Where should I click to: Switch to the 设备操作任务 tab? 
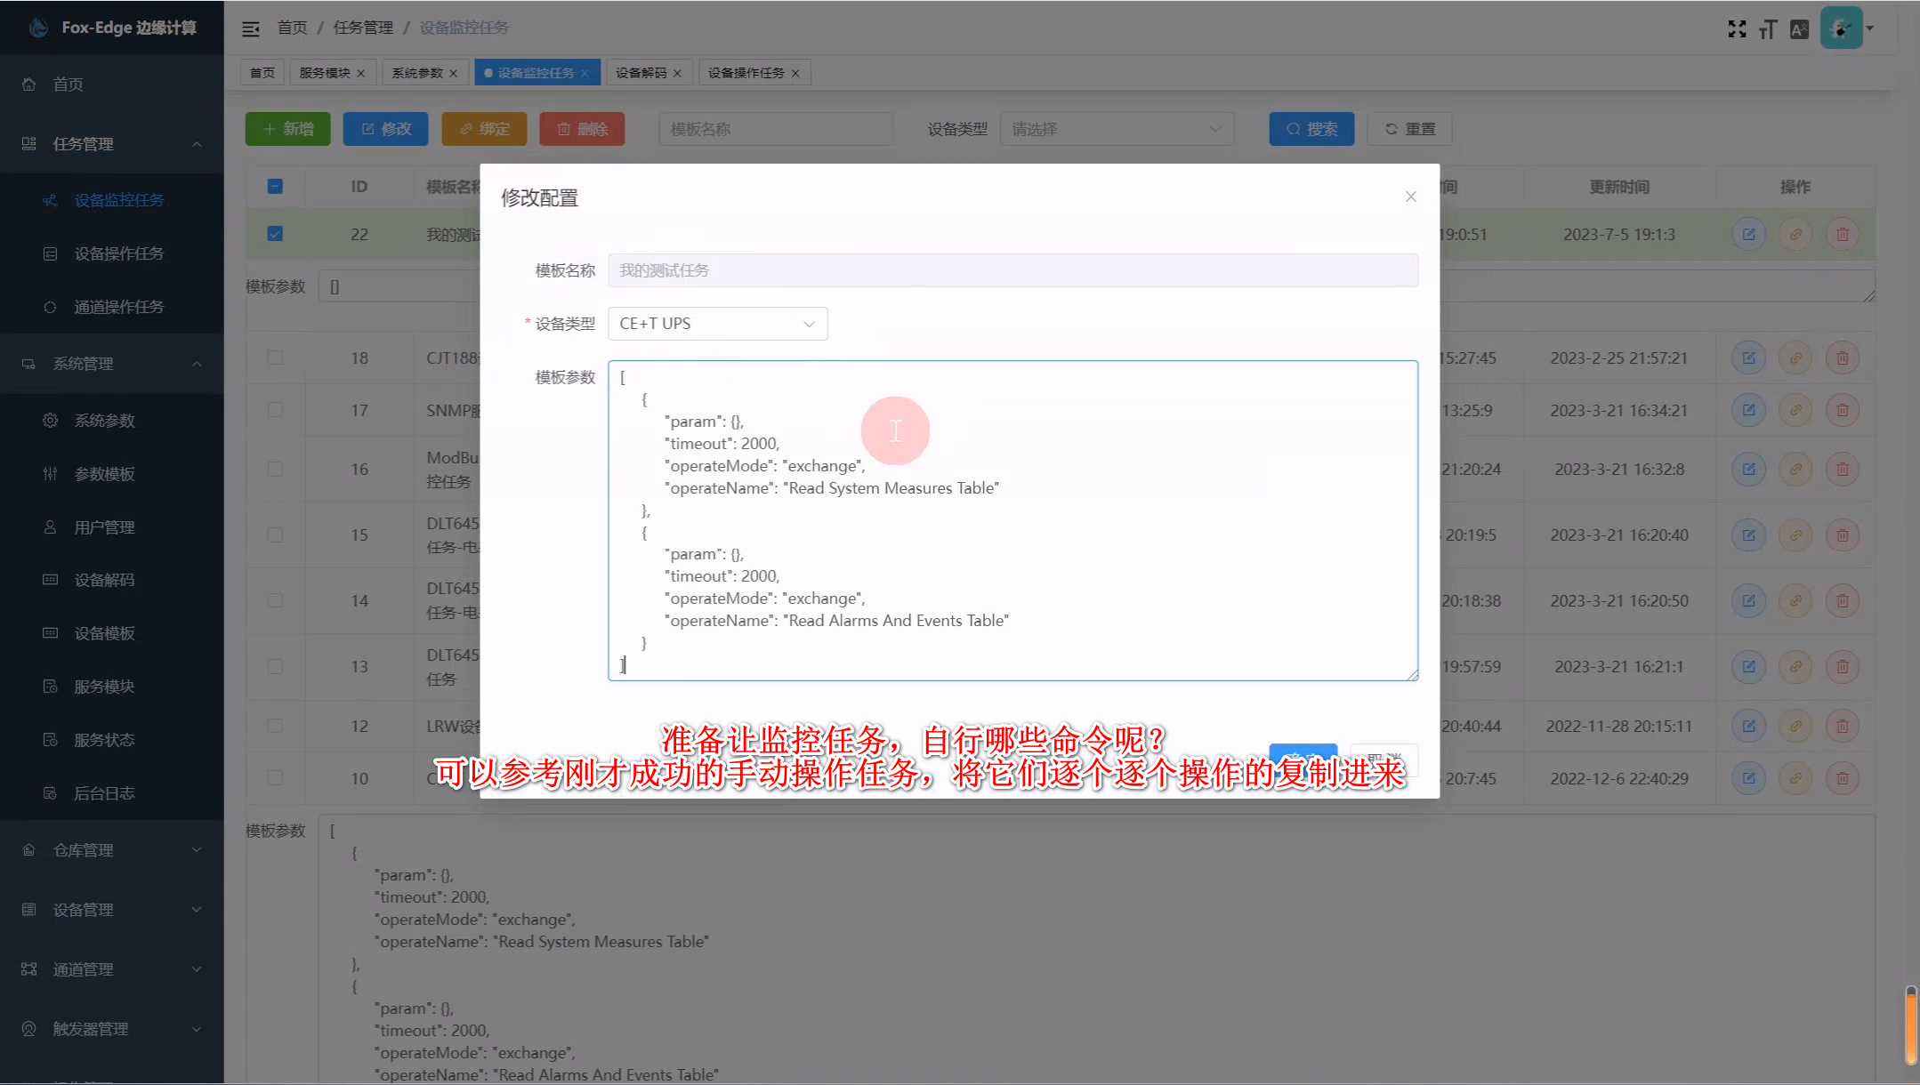(754, 73)
